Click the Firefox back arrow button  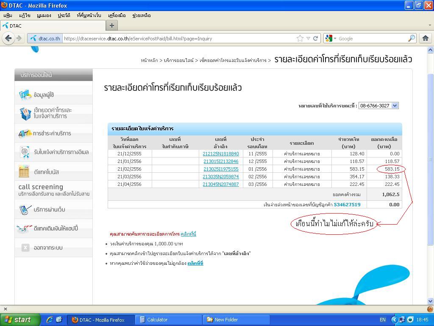[8, 38]
